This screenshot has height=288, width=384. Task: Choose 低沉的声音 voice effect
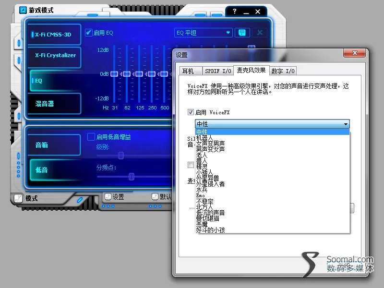click(x=272, y=213)
